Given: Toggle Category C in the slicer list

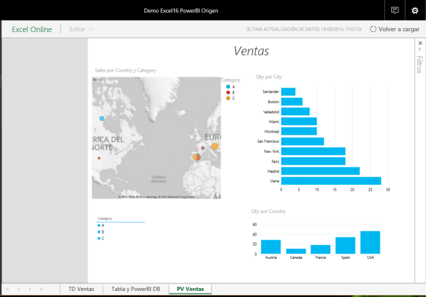Looking at the screenshot, I should coord(101,238).
